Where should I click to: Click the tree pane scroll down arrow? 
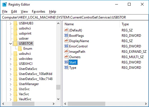click(x=58, y=99)
